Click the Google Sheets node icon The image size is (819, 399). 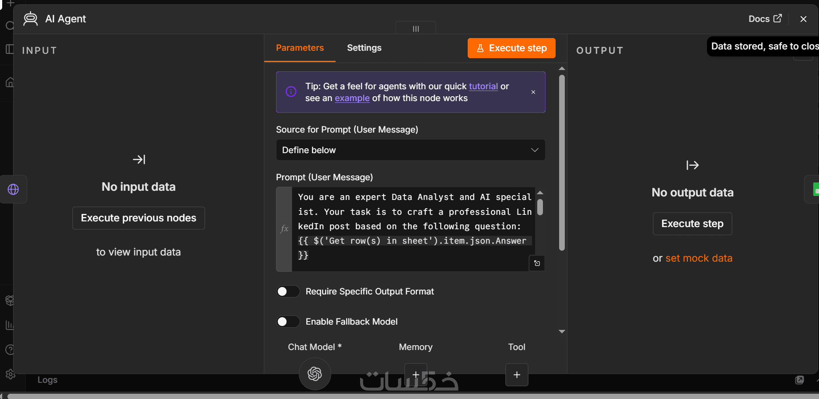point(816,190)
